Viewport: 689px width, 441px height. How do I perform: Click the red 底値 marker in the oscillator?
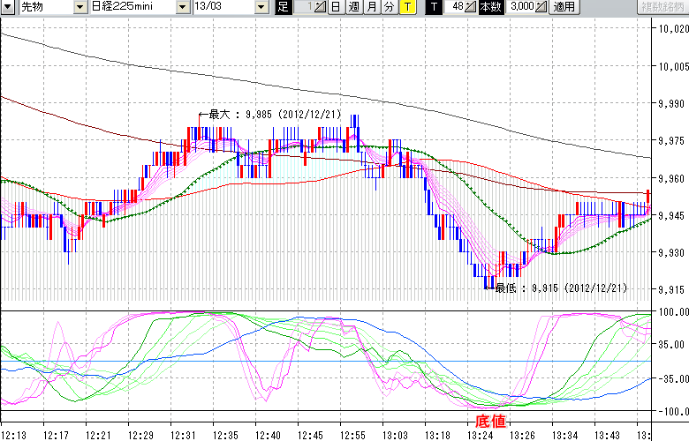pos(491,421)
